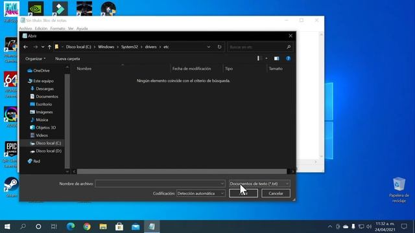Click the navigation pane vertical scrollbar

[67, 121]
